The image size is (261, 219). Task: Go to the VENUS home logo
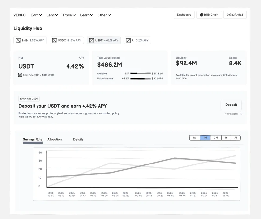[20, 15]
